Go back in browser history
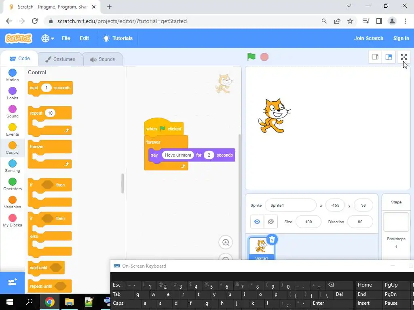Viewport: 414px width, 310px height. click(9, 21)
